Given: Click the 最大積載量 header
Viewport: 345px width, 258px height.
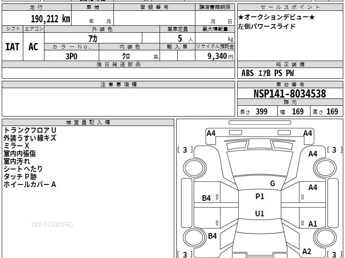Looking at the screenshot, I should click(x=215, y=29).
